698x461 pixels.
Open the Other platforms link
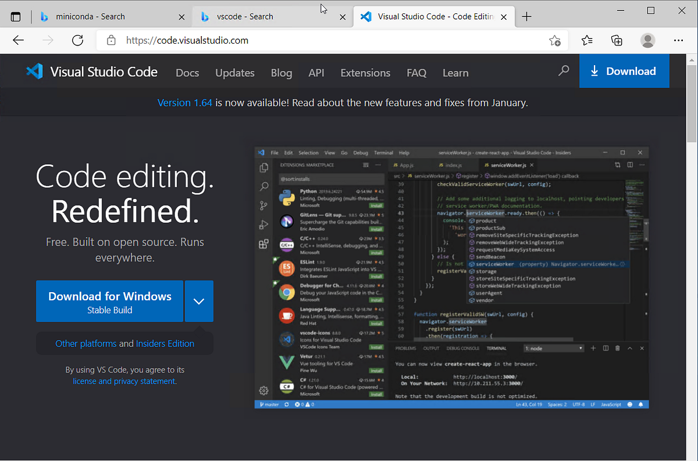pos(86,343)
